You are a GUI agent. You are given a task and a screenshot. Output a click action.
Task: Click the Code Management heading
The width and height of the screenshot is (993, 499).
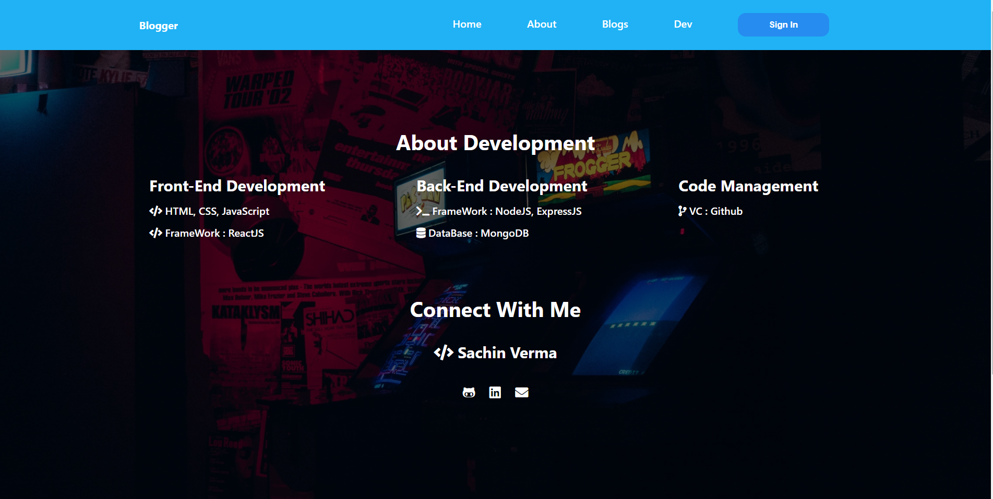[x=748, y=186]
